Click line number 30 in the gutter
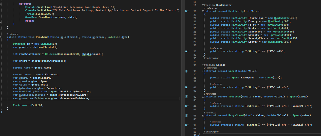 click(x=195, y=45)
